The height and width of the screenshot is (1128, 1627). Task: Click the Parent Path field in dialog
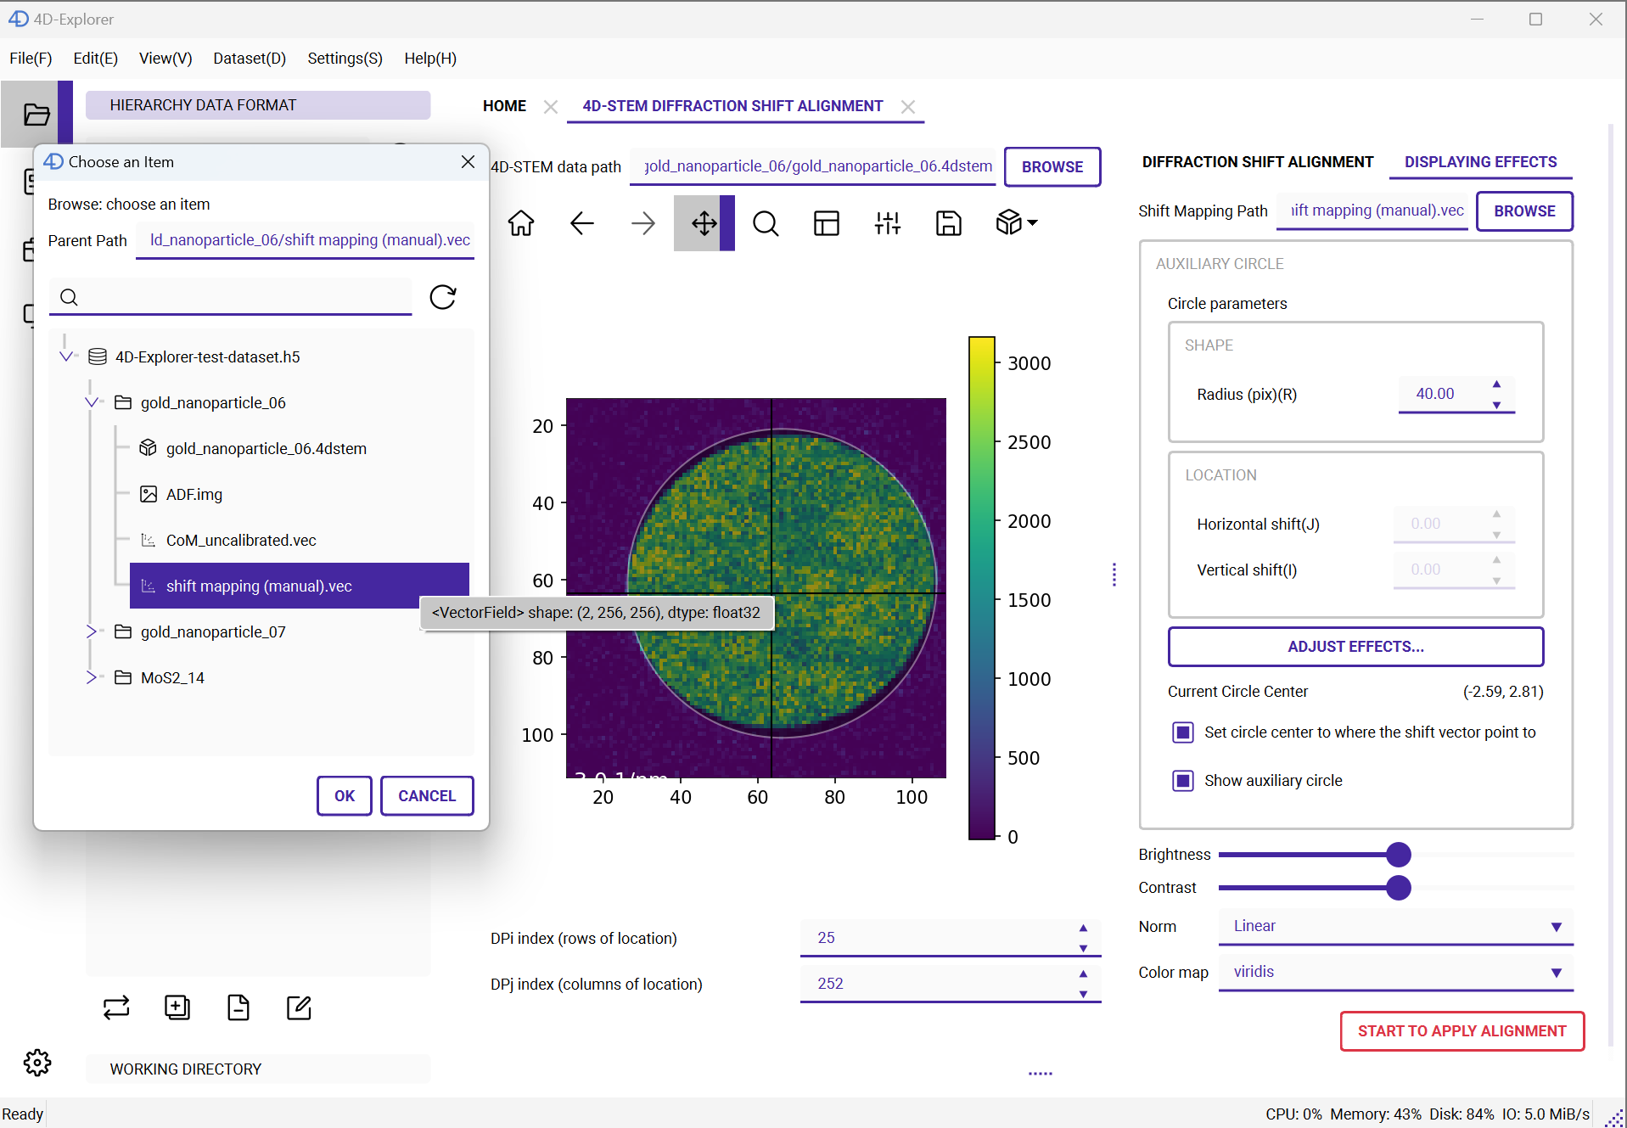306,240
